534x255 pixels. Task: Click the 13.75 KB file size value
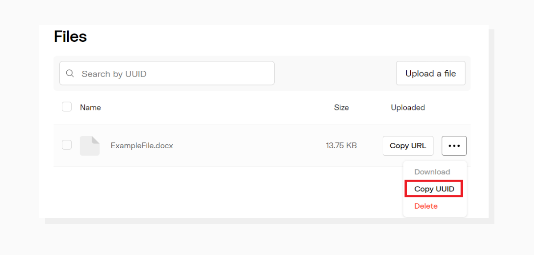341,146
